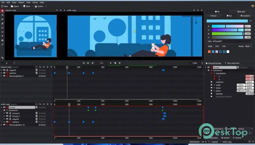Close the square copy canvas view

(x=64, y=10)
